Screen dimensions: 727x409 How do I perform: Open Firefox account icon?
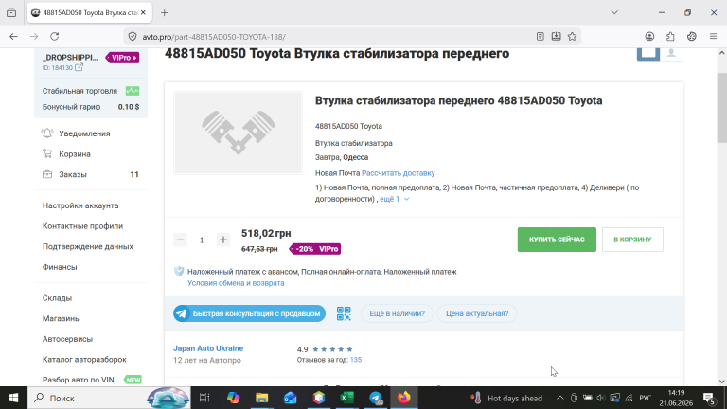pos(649,37)
